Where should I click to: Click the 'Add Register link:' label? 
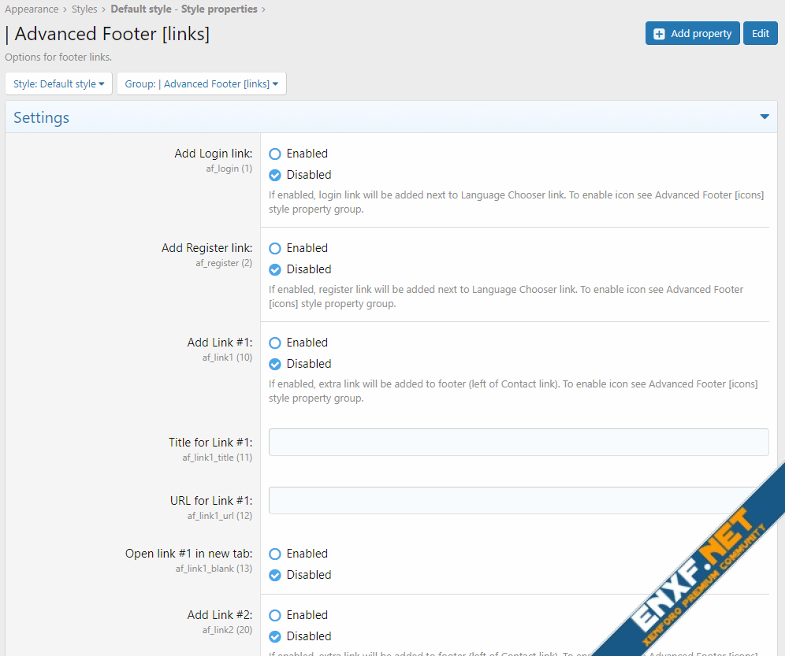206,248
